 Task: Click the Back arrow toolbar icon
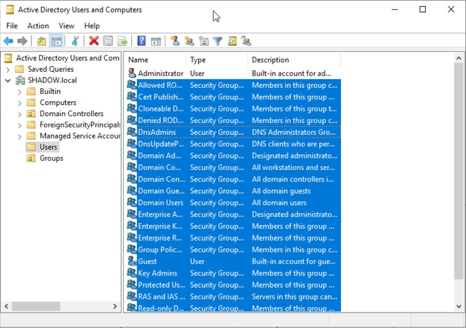coord(8,41)
